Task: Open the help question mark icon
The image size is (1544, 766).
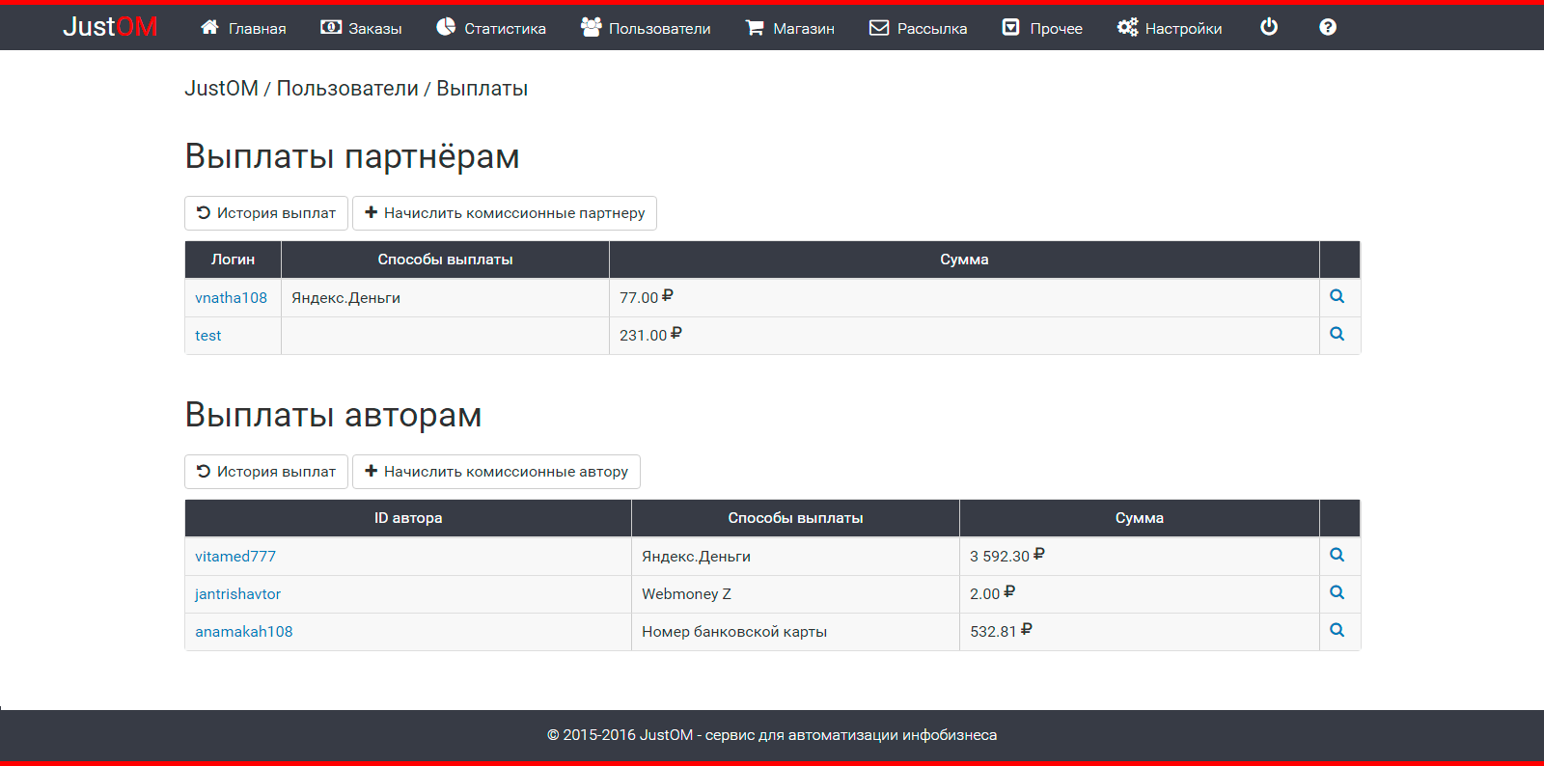Action: pyautogui.click(x=1328, y=28)
